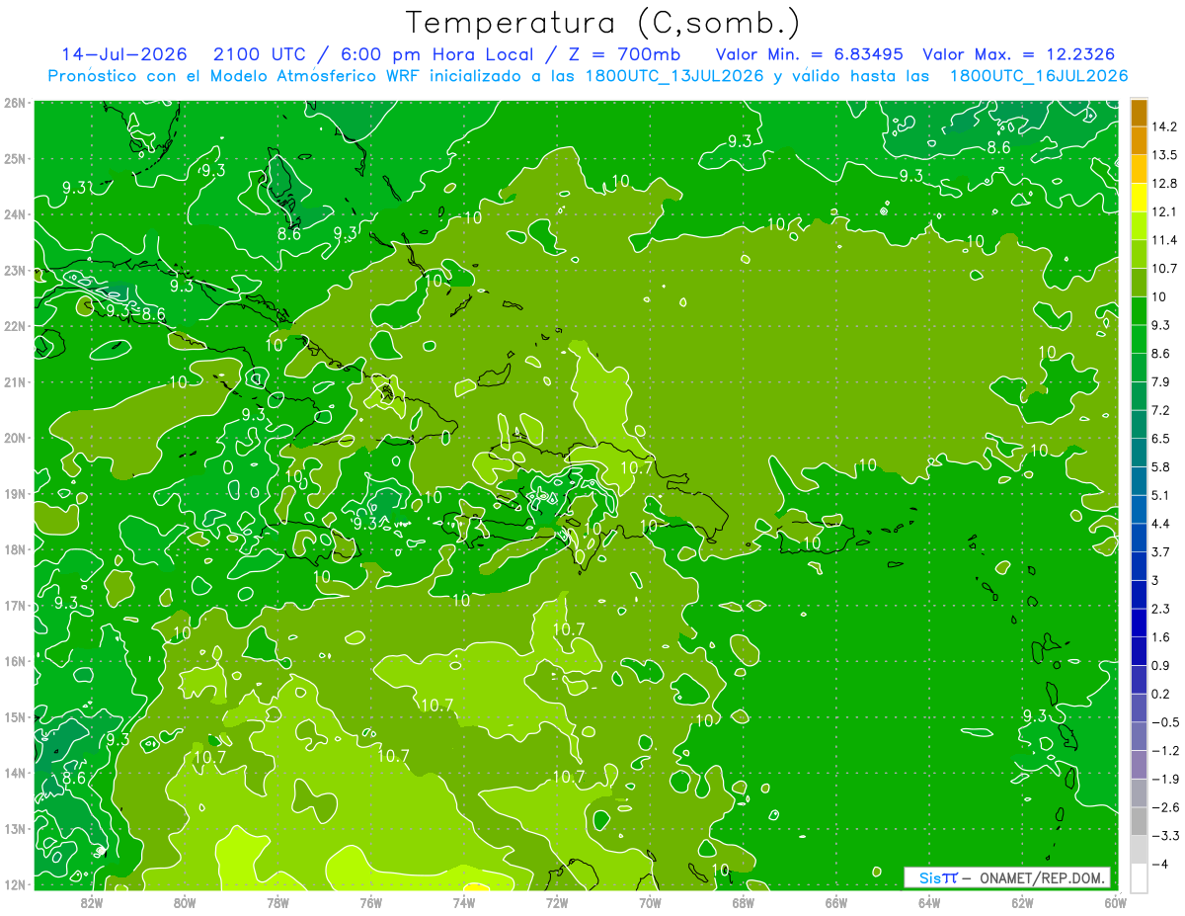Pick the dark blue swatch between 1.6 and 2.3
The image size is (1185, 916).
[1139, 623]
